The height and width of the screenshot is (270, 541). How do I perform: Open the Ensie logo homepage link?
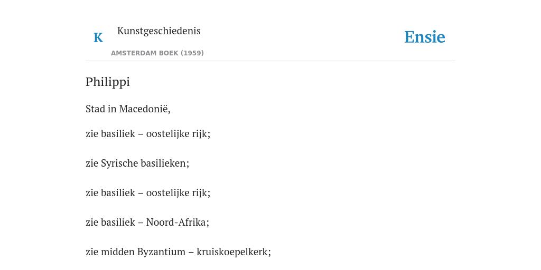[x=425, y=37]
